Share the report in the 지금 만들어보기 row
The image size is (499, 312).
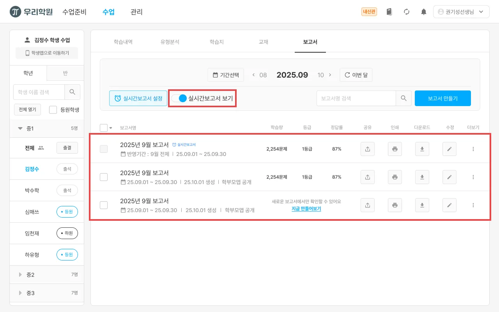click(368, 205)
